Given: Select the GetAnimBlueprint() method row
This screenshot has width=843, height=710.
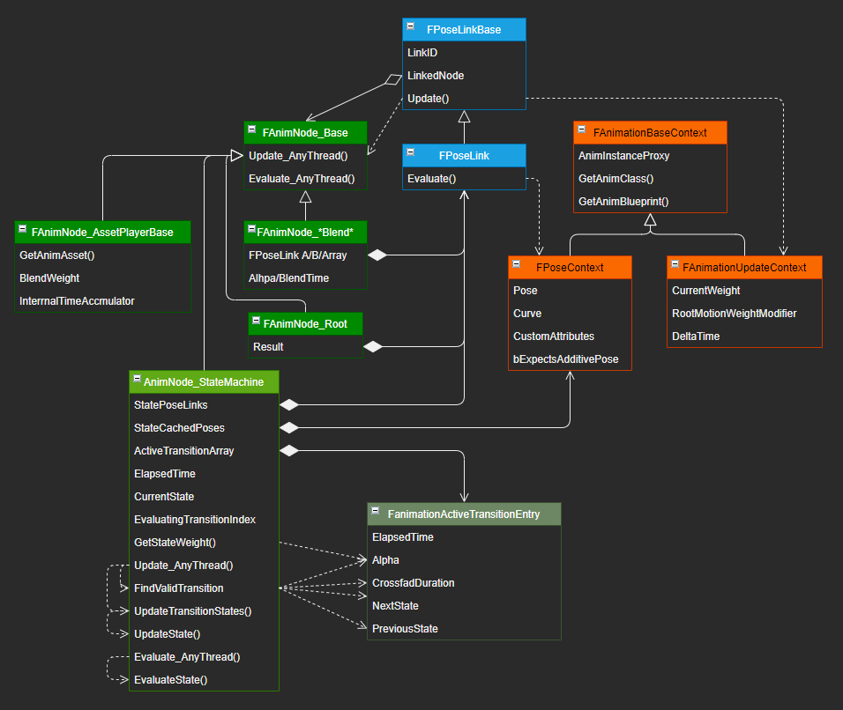Looking at the screenshot, I should (623, 201).
